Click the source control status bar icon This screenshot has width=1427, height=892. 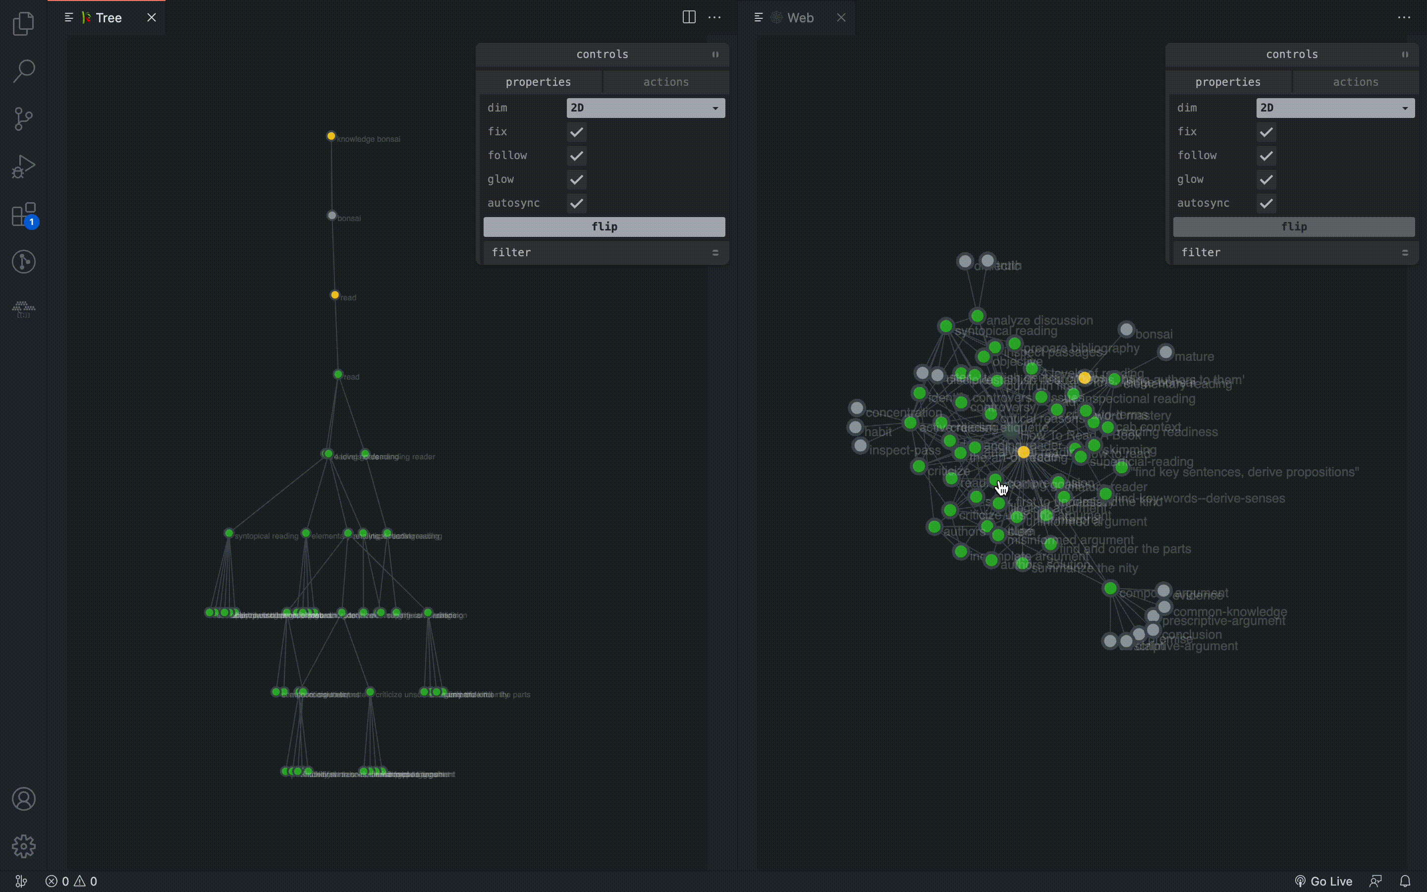point(21,881)
